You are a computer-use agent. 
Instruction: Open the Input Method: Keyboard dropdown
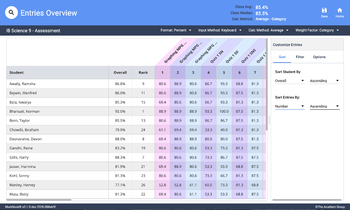[x=220, y=31]
